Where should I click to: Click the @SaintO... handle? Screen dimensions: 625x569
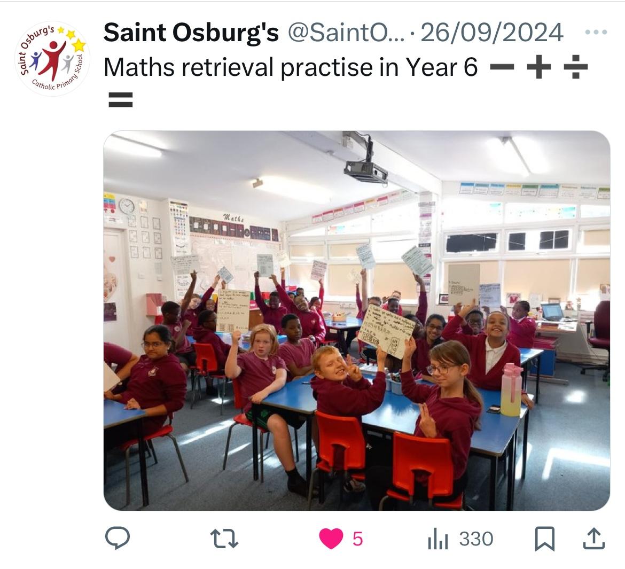point(346,32)
